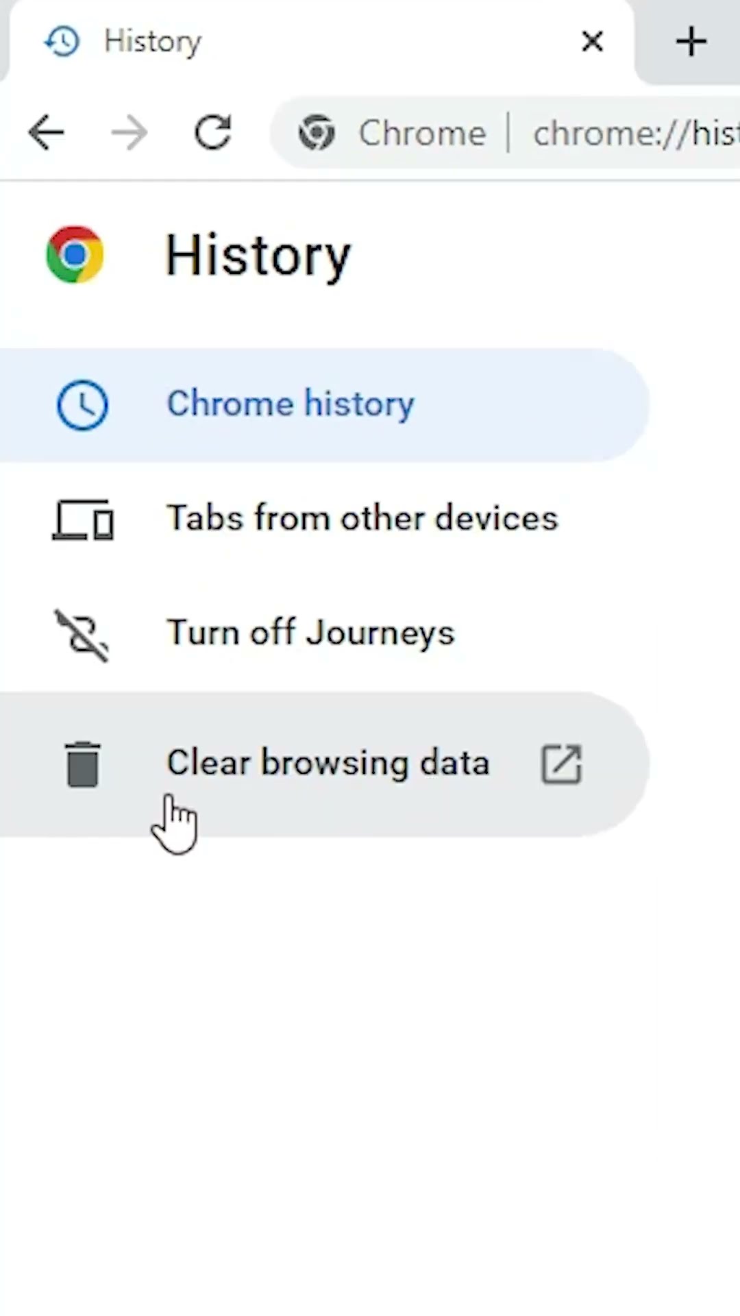The image size is (740, 1316).
Task: Go back with the back arrow
Action: point(47,132)
